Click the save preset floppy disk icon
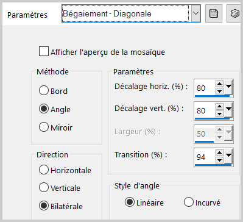The width and height of the screenshot is (243, 222). (x=214, y=13)
